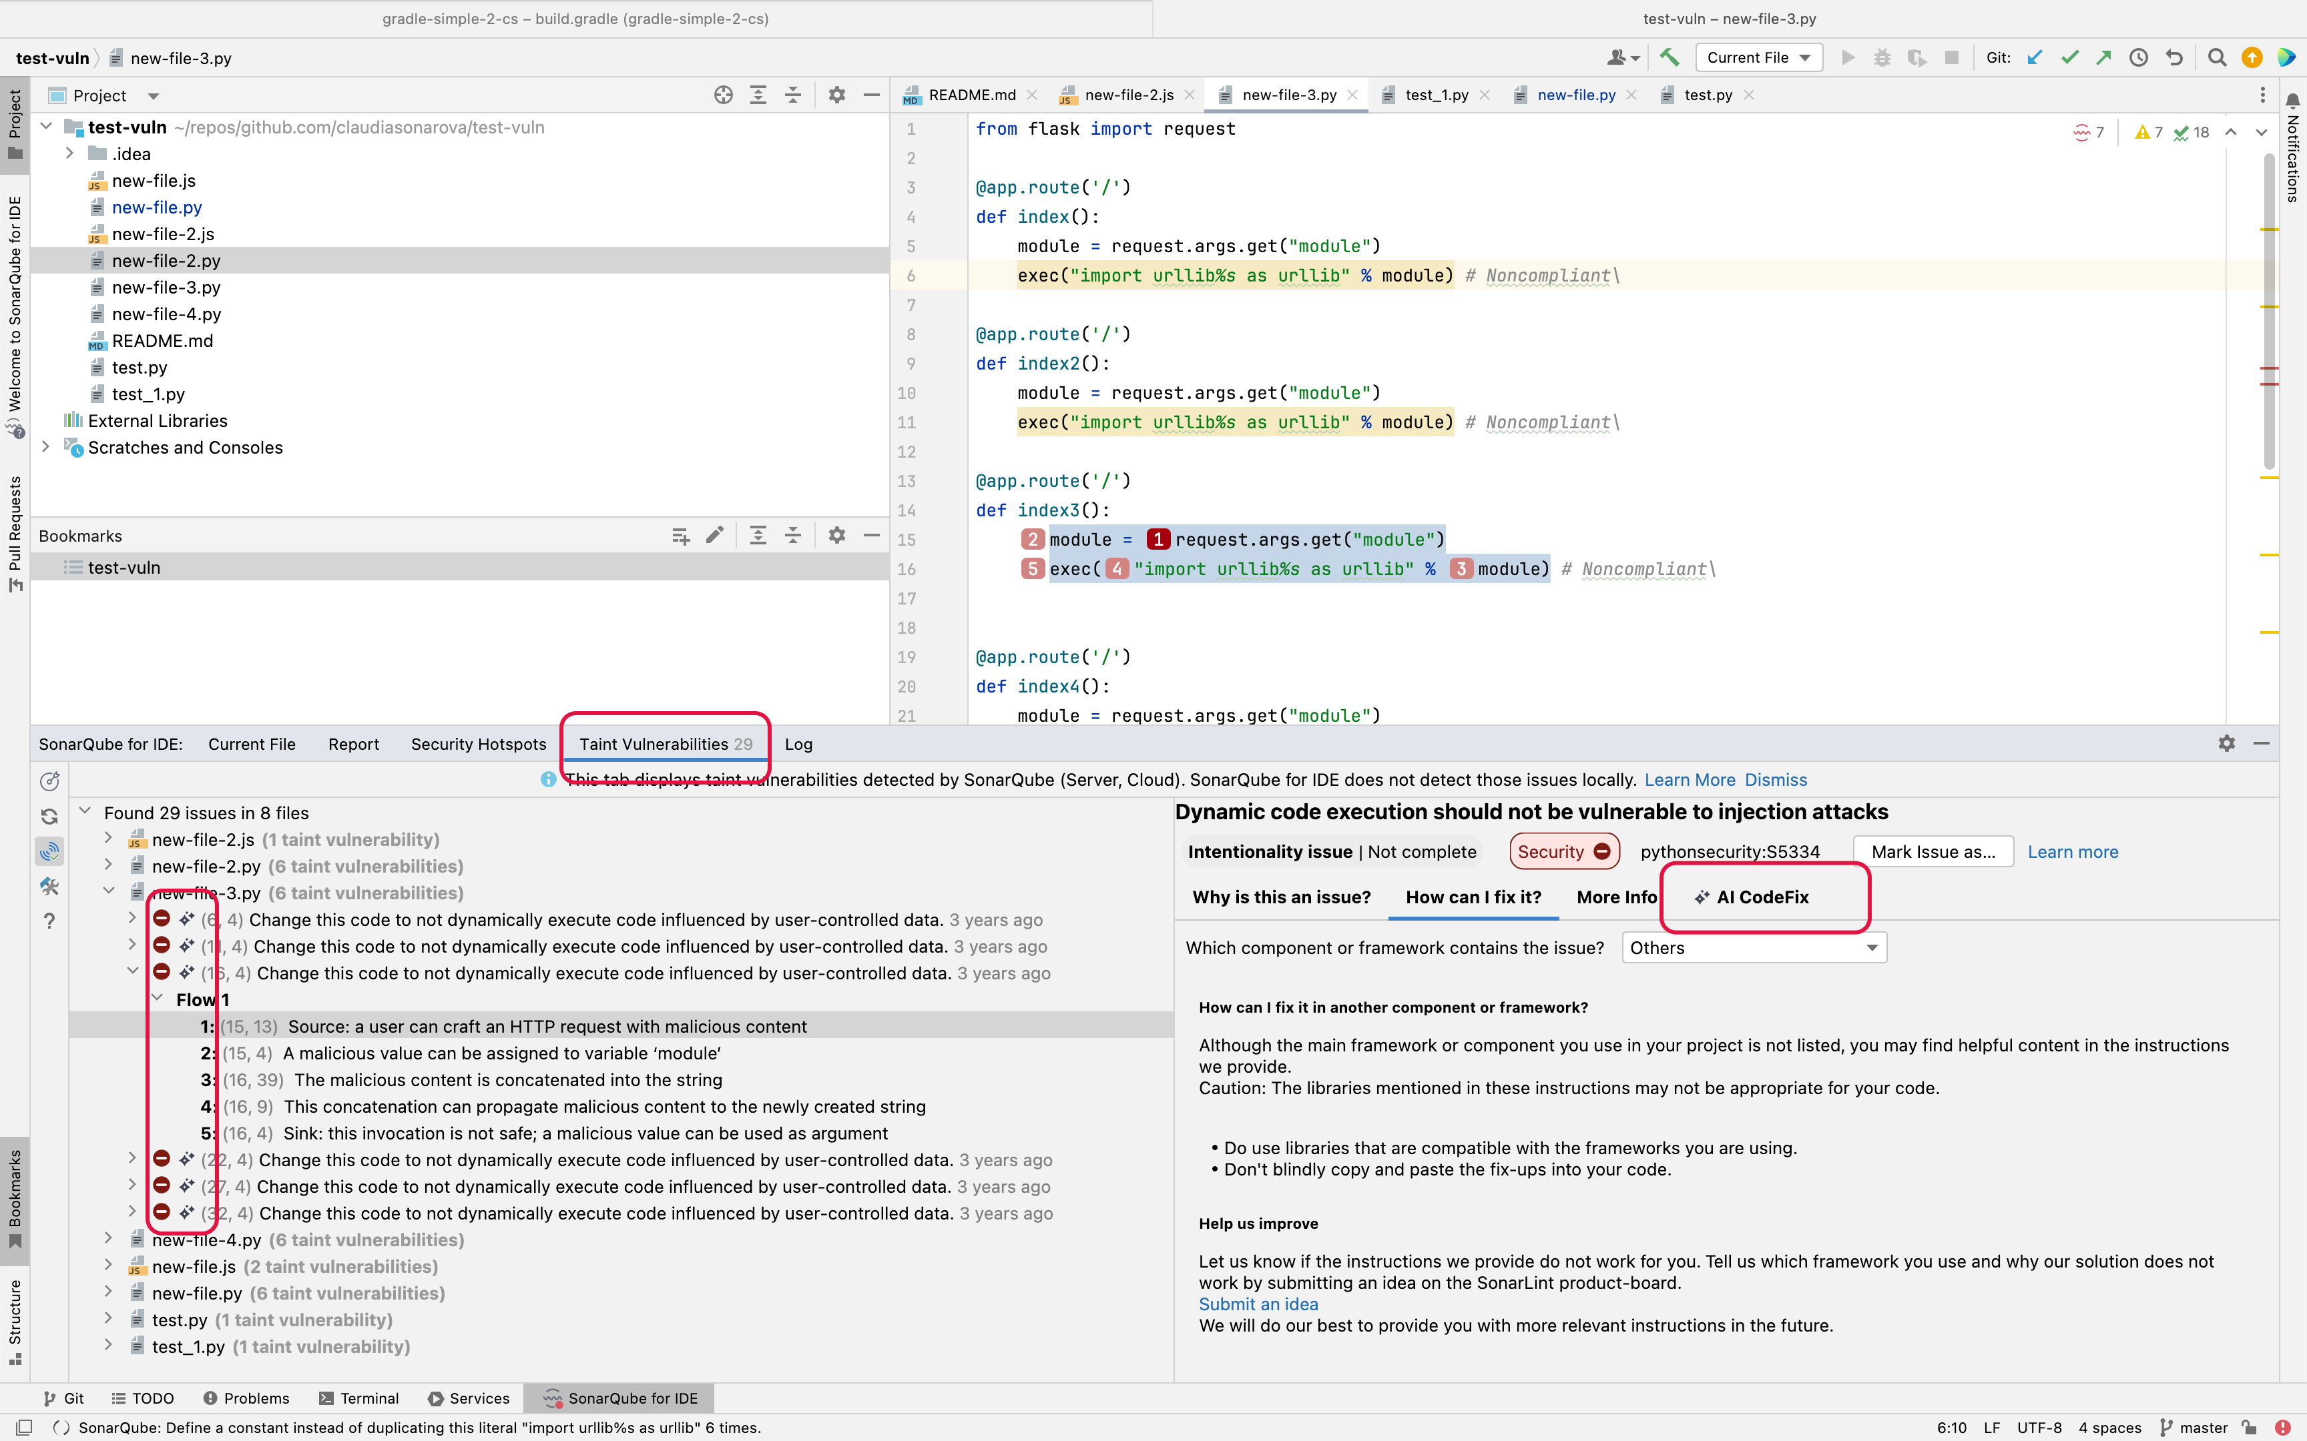Click the Git commit checkmark icon
The image size is (2307, 1441).
(2069, 57)
